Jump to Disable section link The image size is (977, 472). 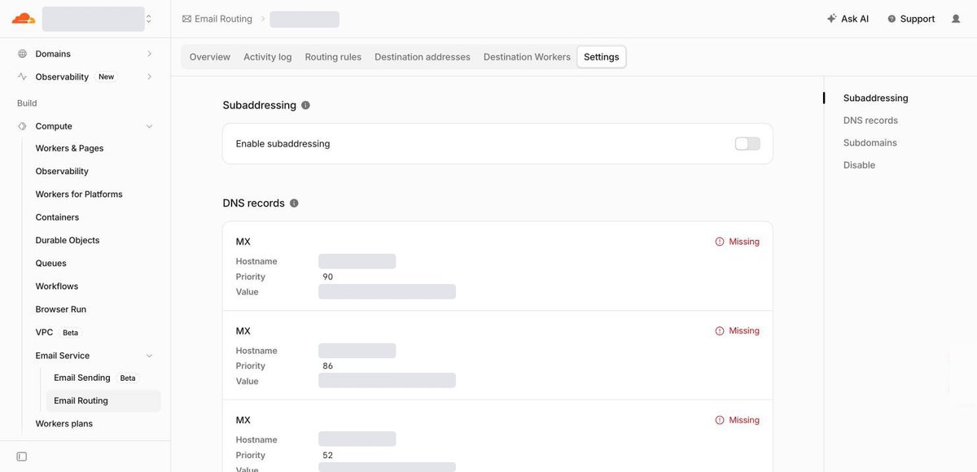pyautogui.click(x=859, y=165)
